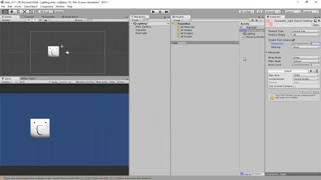Open the Component menu
This screenshot has width=321, height=180.
[47, 6]
